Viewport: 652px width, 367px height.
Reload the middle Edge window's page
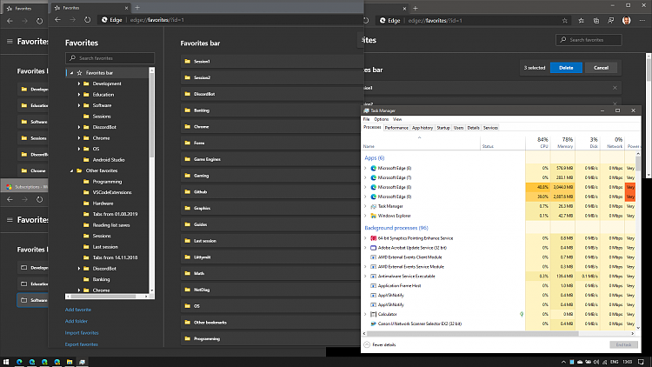(x=87, y=20)
